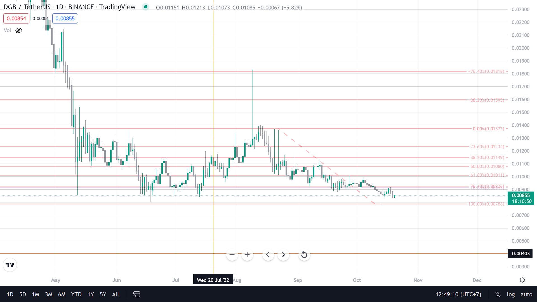Screen dimensions: 537x302
Task: Select 50.00% (0.01080) Fibonacci level label
Action: pyautogui.click(x=487, y=166)
